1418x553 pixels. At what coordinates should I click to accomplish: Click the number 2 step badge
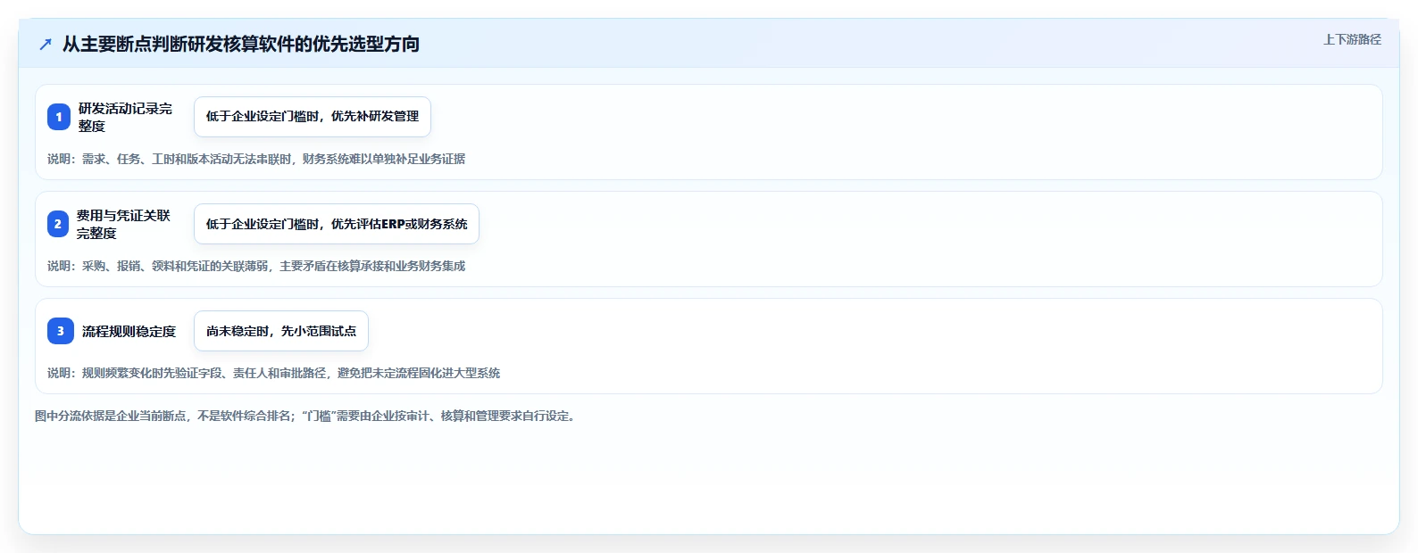58,224
